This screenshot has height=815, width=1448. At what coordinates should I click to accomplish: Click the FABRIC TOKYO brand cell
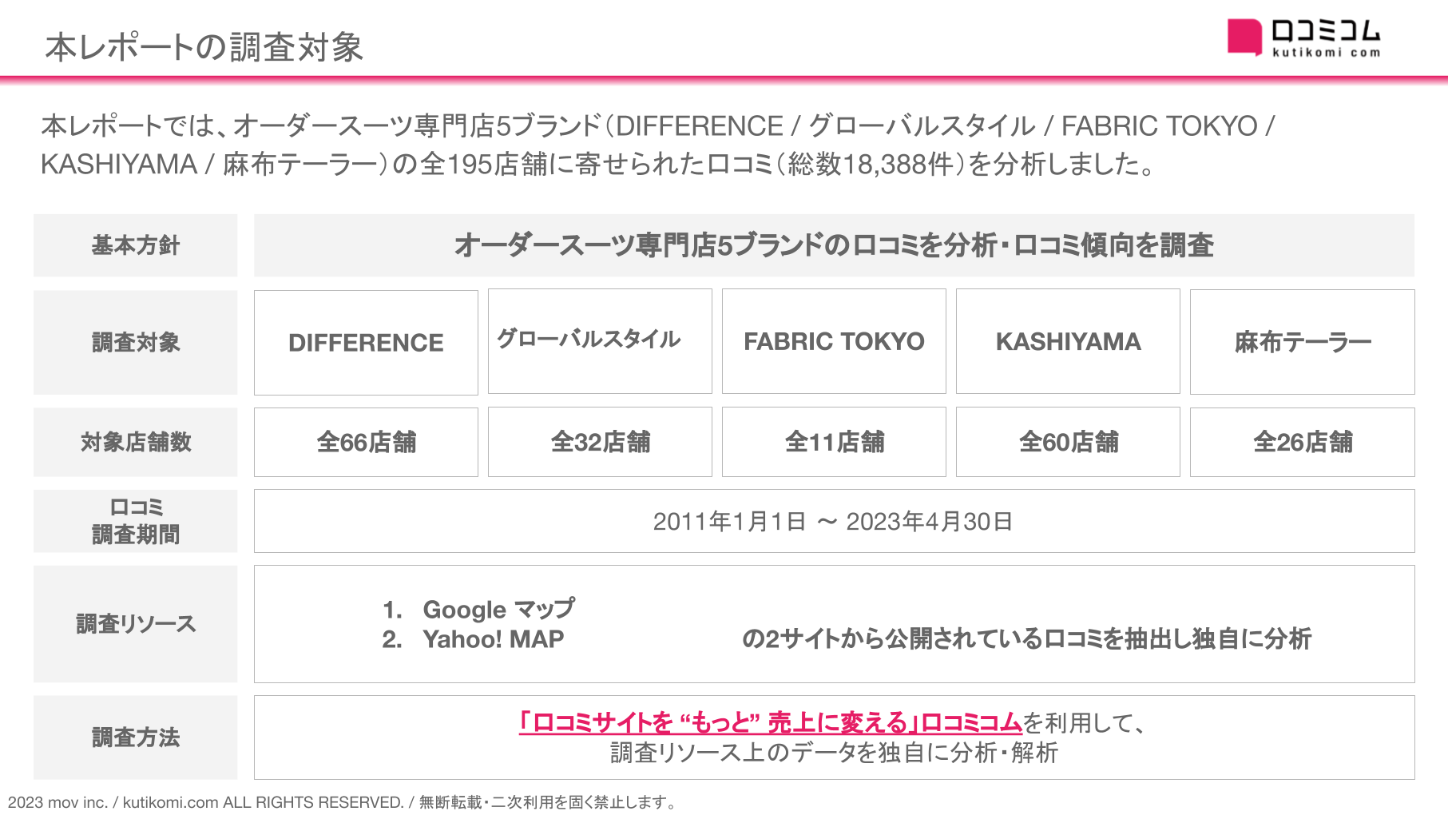pyautogui.click(x=834, y=341)
